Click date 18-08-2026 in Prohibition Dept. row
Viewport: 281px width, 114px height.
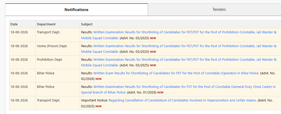[19, 60]
